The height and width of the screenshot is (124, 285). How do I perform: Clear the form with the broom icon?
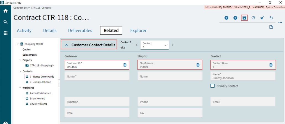[262, 18]
